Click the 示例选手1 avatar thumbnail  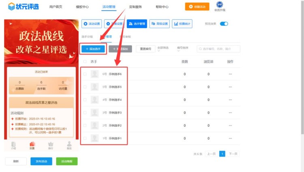point(94,138)
